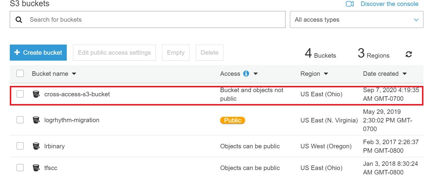Click the video camera icon beside Discover
Image resolution: width=427 pixels, height=178 pixels.
pyautogui.click(x=350, y=4)
